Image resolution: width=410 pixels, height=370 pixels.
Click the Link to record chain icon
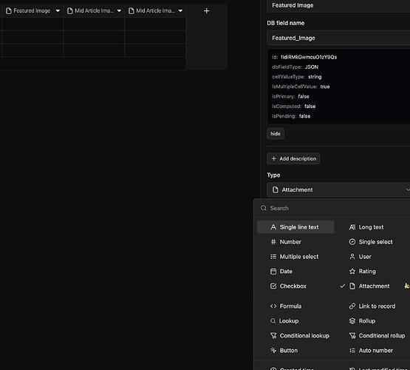coord(352,306)
